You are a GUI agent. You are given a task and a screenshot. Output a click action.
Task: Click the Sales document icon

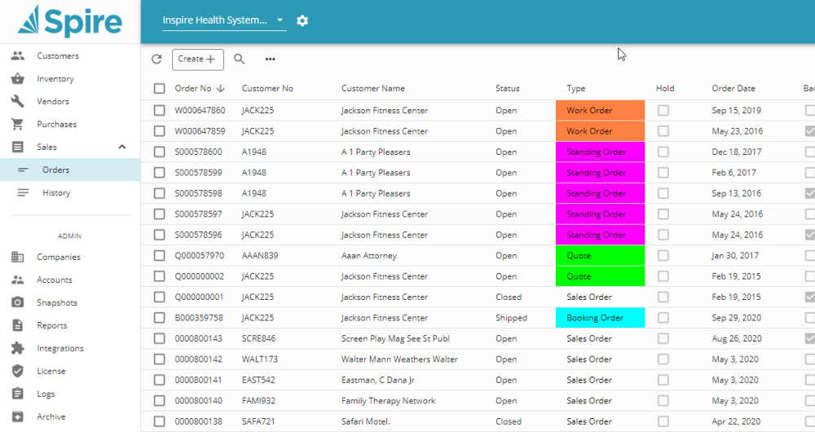click(x=18, y=147)
